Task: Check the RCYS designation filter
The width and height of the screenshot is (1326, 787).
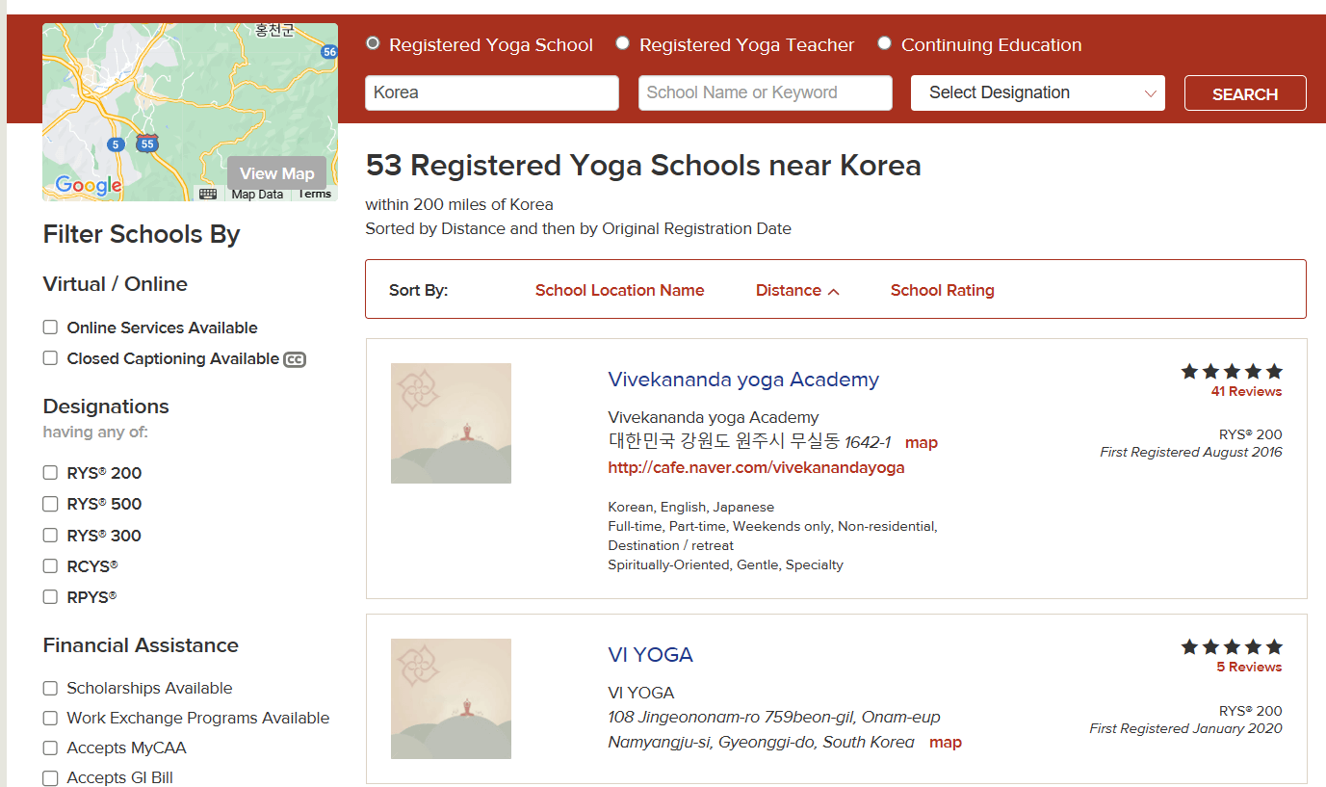Action: coord(50,566)
